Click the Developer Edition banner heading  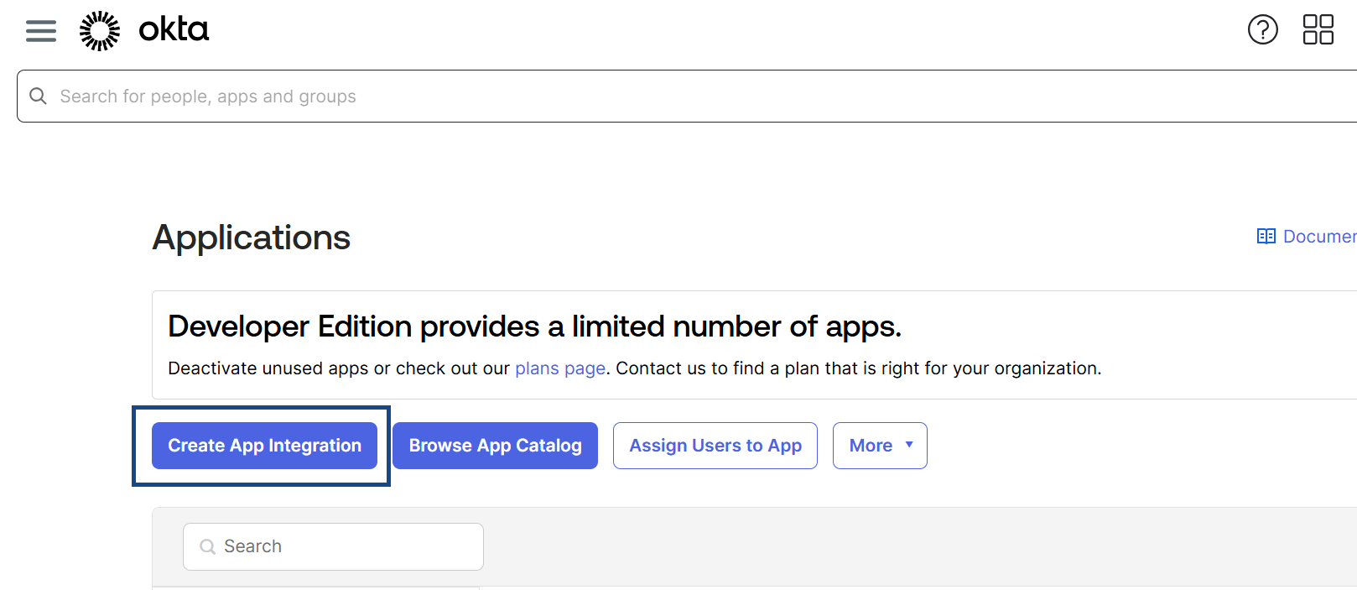pyautogui.click(x=534, y=326)
